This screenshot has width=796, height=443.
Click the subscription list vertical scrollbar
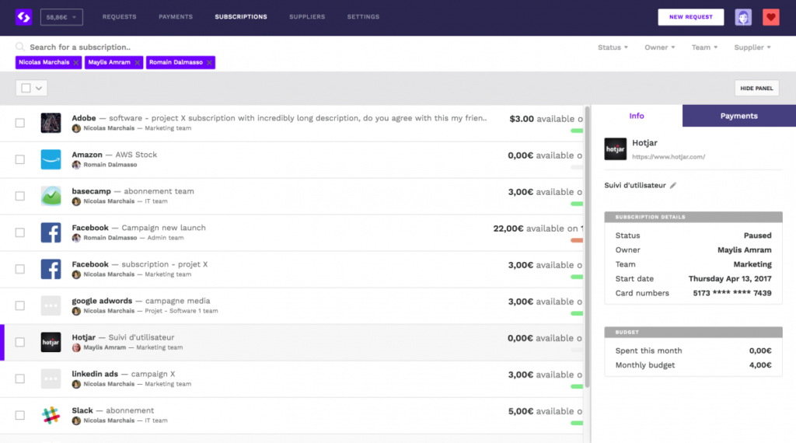pyautogui.click(x=588, y=246)
